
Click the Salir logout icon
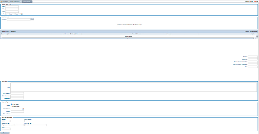tap(255, 1)
